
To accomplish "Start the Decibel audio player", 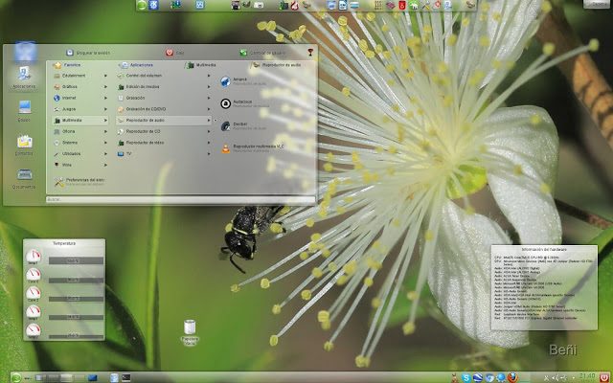I will [239, 125].
